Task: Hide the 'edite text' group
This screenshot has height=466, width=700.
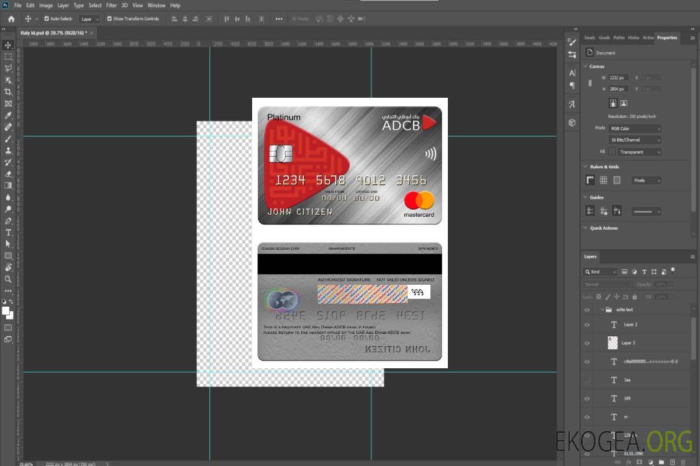Action: [587, 310]
